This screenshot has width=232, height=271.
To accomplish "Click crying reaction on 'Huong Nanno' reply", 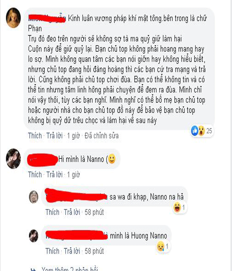I will click(x=160, y=246).
